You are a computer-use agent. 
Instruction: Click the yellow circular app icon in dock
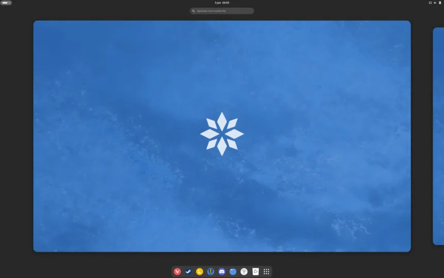click(200, 272)
